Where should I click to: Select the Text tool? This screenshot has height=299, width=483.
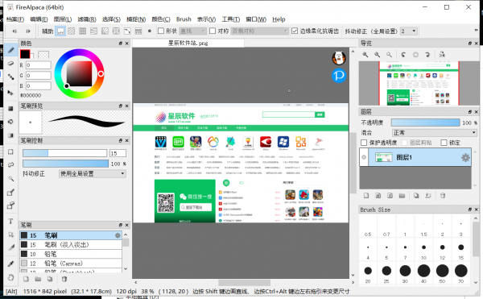[x=10, y=222]
